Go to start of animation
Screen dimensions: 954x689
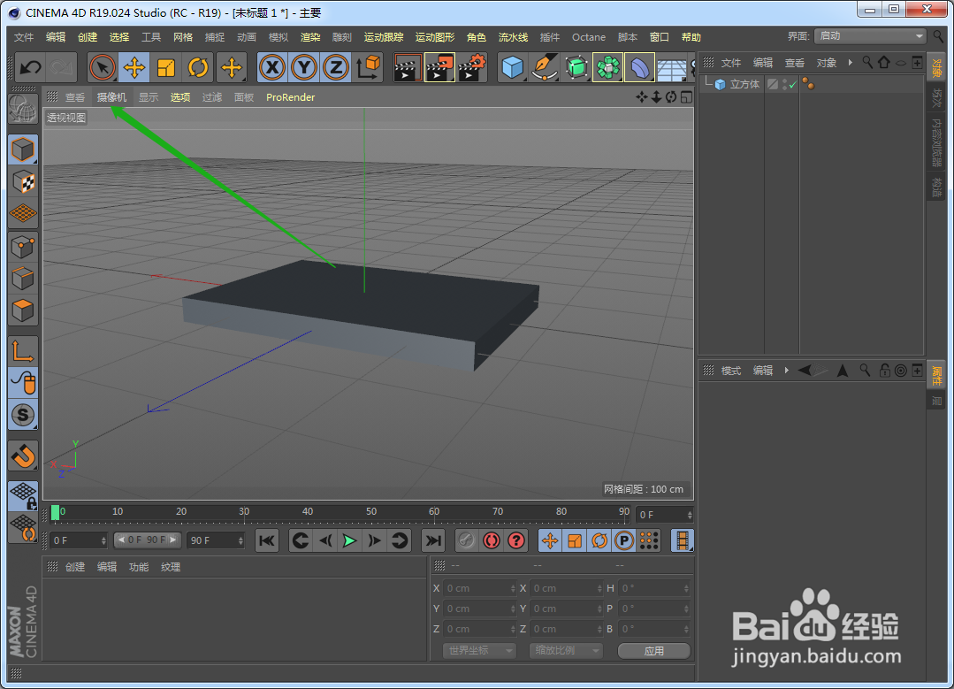(267, 540)
